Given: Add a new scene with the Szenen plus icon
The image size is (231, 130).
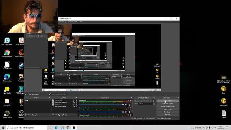Looking at the screenshot, I should (x=26, y=115).
